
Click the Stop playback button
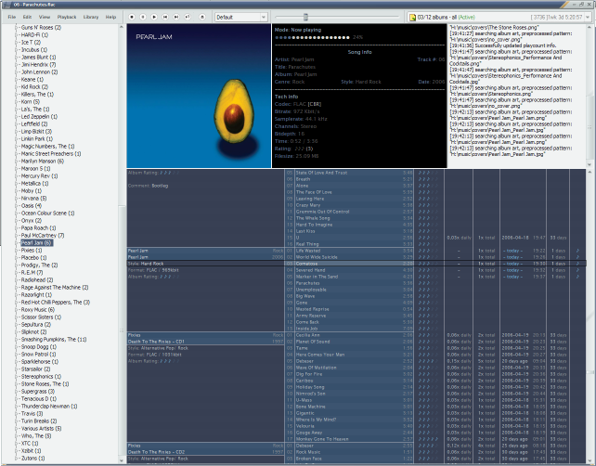coord(133,17)
